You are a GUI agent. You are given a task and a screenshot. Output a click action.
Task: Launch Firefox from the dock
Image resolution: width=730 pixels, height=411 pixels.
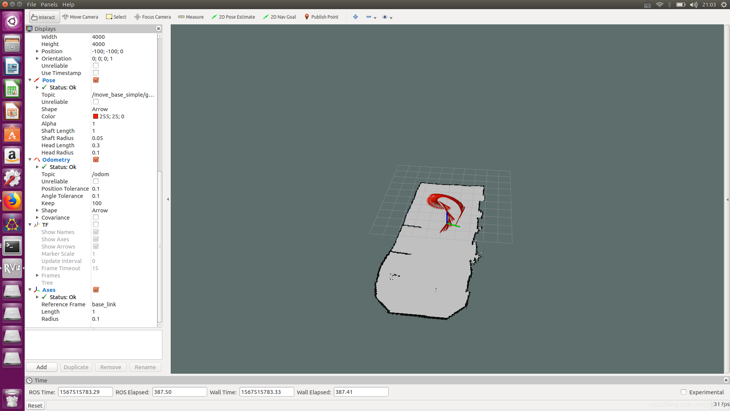click(12, 201)
